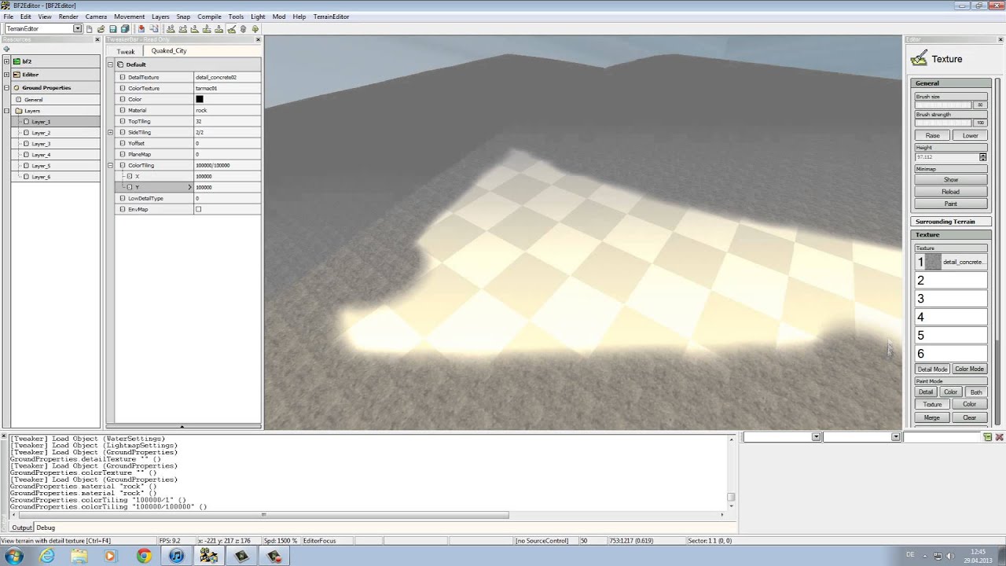Click the Save All toolbar icon
Screen dimensions: 1006x566
click(x=125, y=29)
